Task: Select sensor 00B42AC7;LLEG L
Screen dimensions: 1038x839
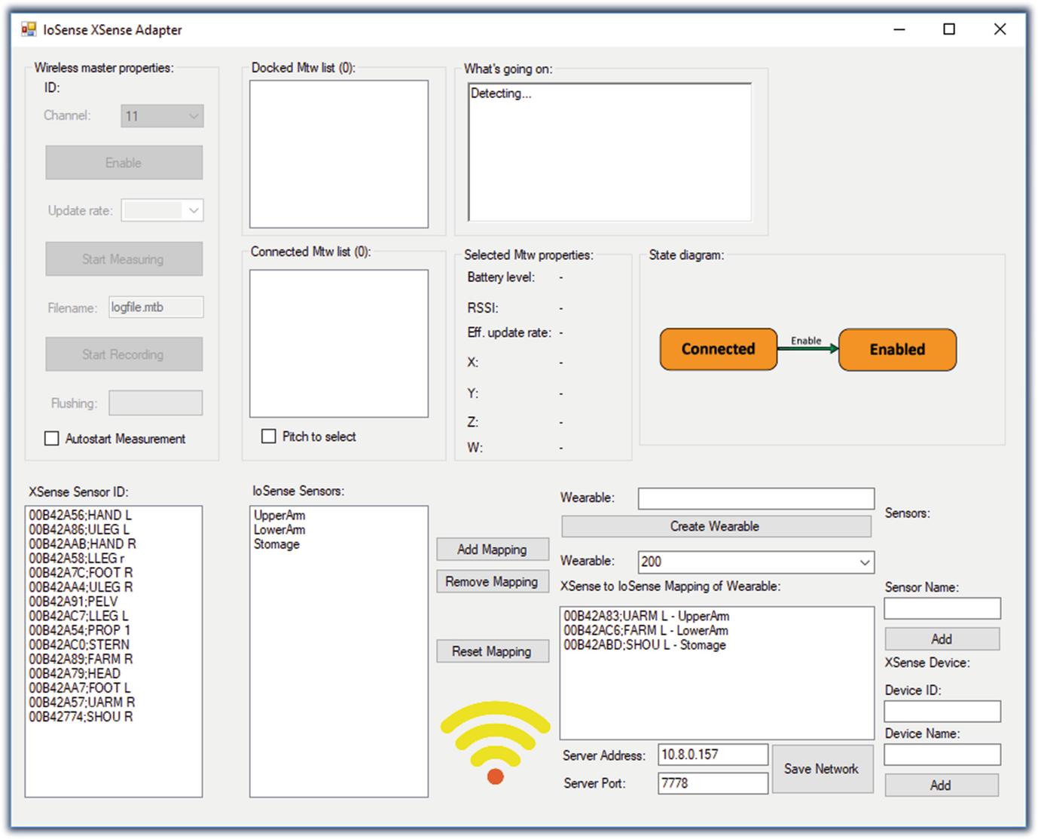Action: click(x=78, y=616)
